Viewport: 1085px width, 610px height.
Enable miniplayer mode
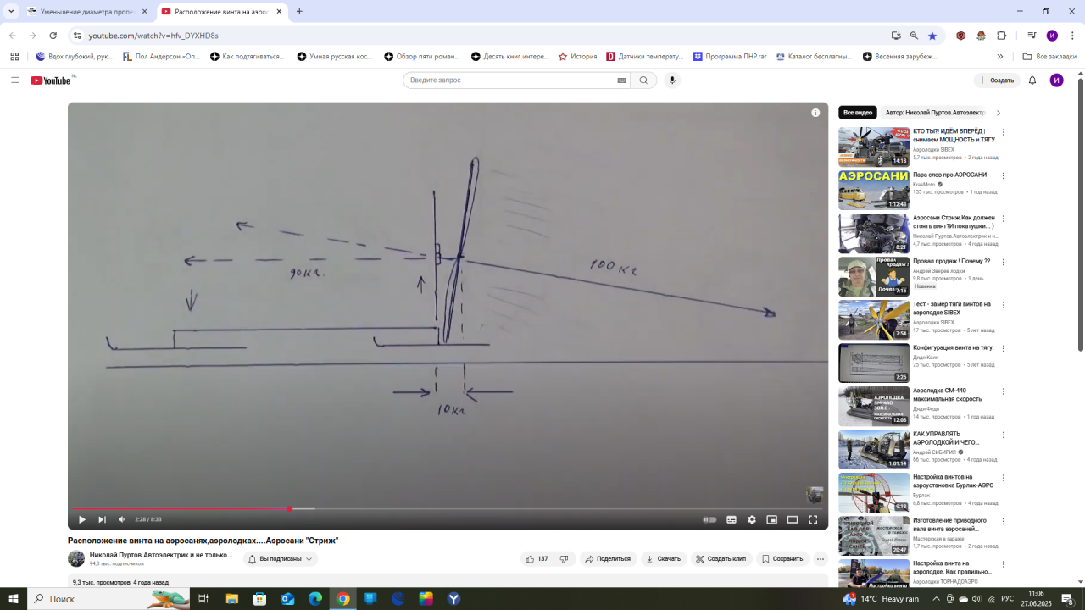tap(771, 519)
